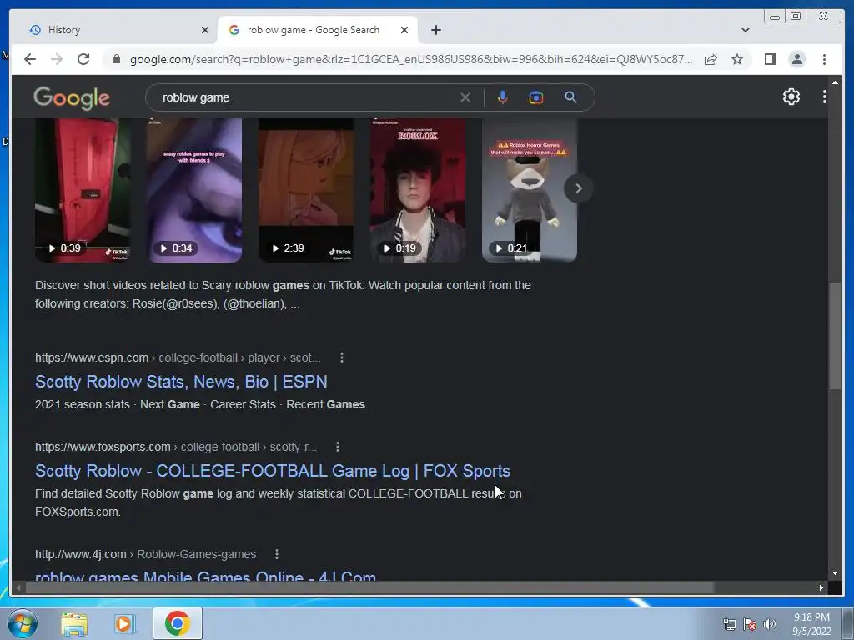Open more options for ESPN result
Image resolution: width=854 pixels, height=640 pixels.
click(x=341, y=357)
